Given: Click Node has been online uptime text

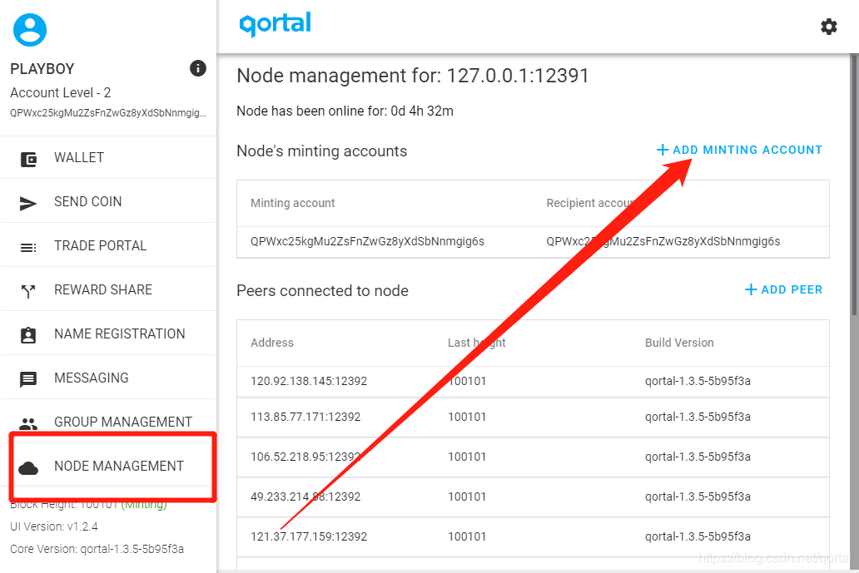Looking at the screenshot, I should tap(345, 111).
